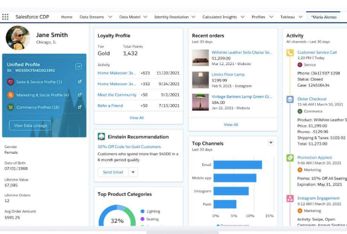Click the Seating legend color dot
The height and width of the screenshot is (234, 347).
[143, 219]
